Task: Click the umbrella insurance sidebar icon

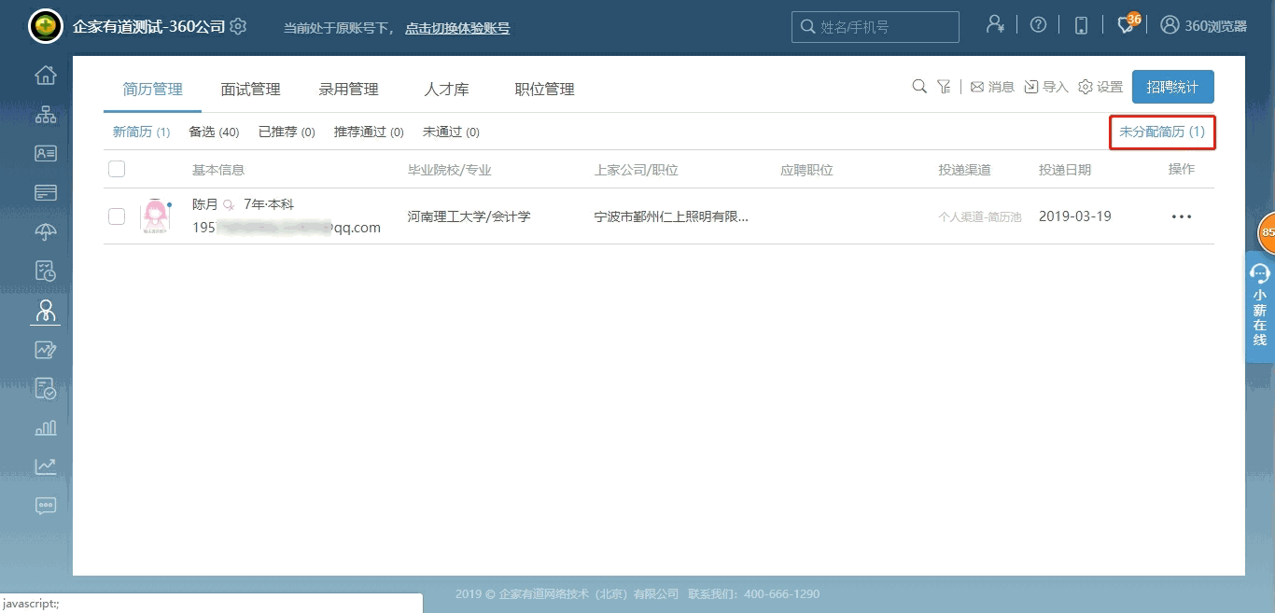Action: click(x=45, y=232)
